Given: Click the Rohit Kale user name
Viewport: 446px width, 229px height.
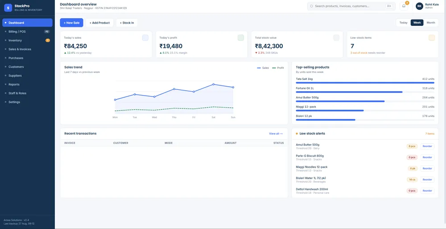Looking at the screenshot, I should tap(432, 4).
